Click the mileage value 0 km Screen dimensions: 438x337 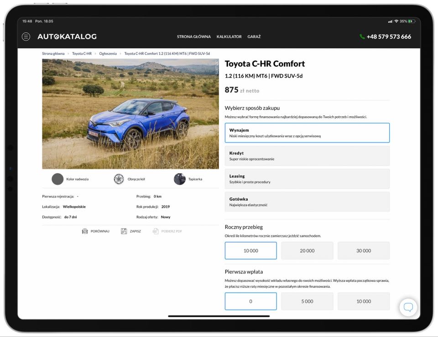[x=157, y=196]
